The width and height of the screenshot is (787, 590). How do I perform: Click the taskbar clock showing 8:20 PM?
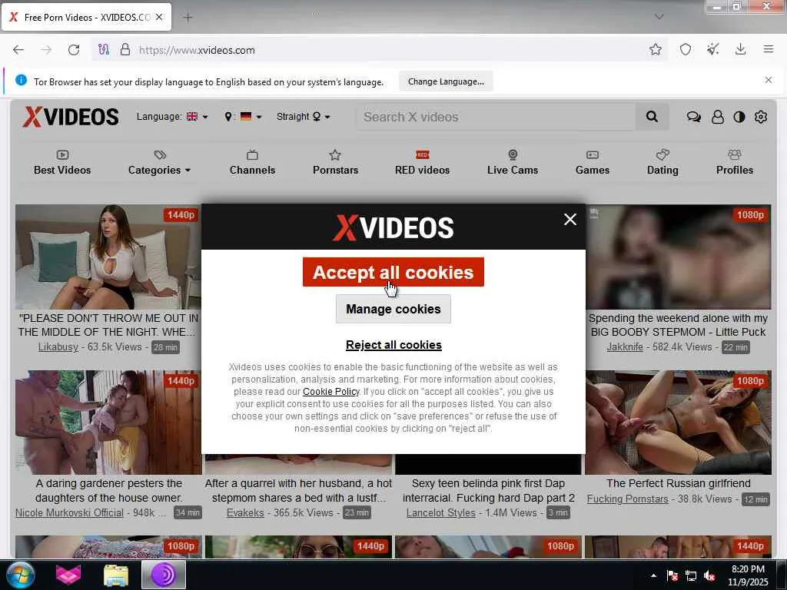coord(748,575)
